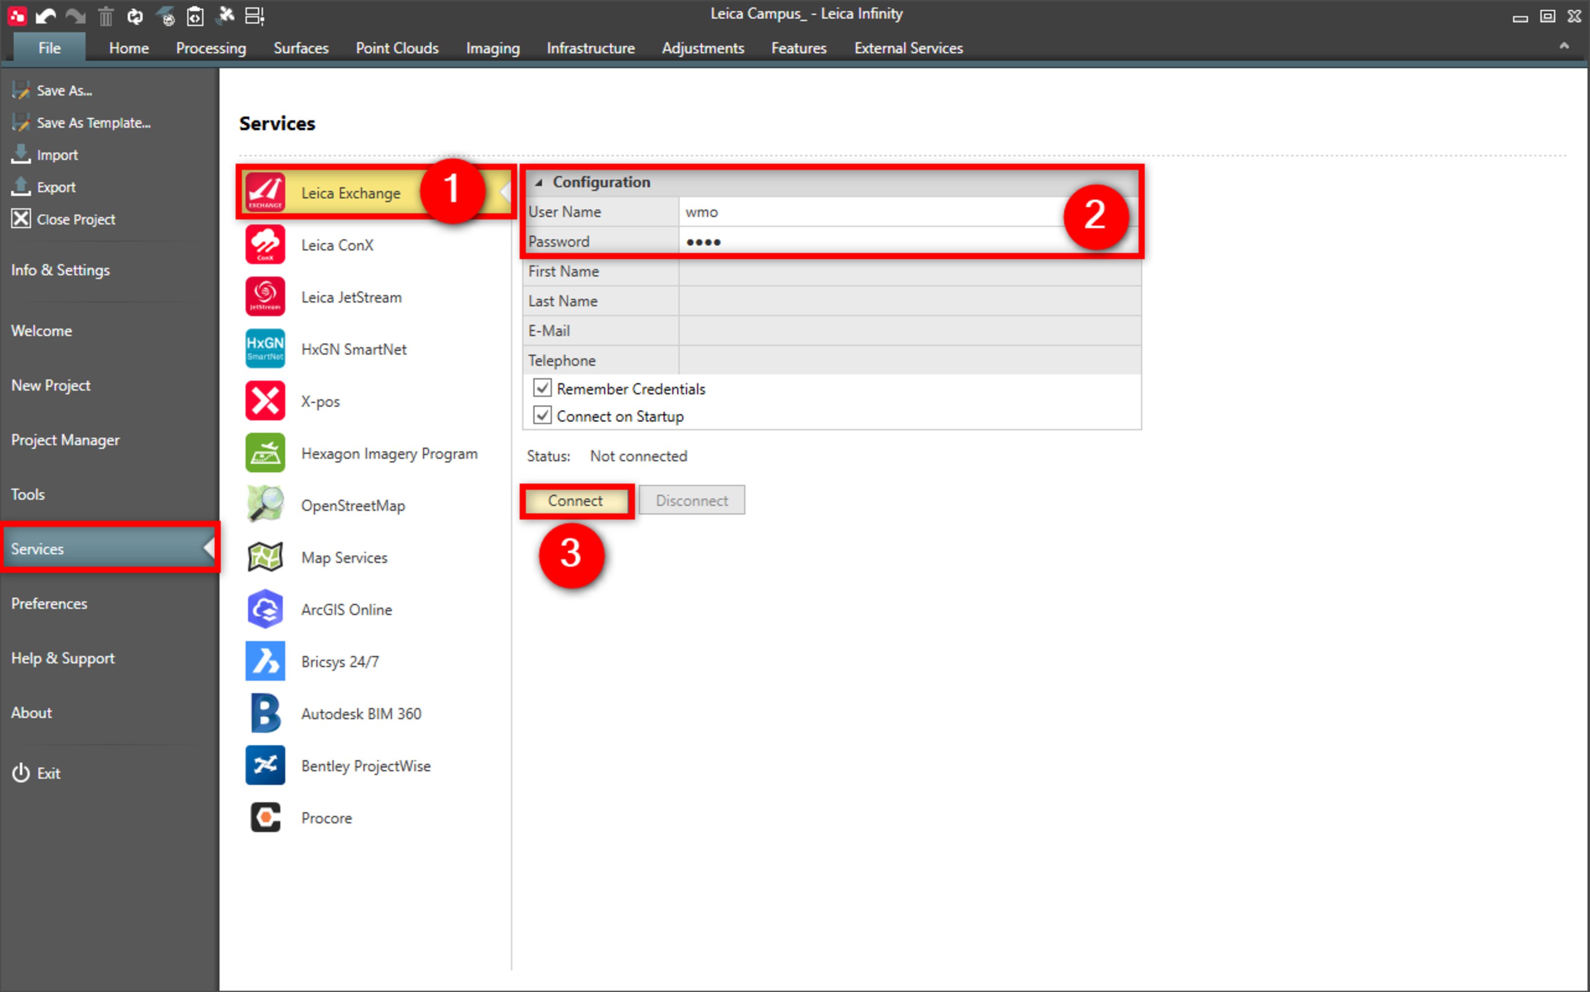This screenshot has width=1590, height=992.
Task: Open Preferences in sidebar
Action: (x=49, y=603)
